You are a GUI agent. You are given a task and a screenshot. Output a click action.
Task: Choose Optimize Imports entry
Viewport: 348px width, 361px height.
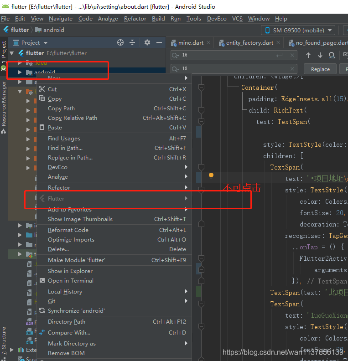coord(114,240)
